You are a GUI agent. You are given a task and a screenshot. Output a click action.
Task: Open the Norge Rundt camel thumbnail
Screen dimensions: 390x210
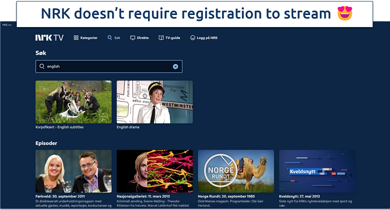tap(236, 171)
